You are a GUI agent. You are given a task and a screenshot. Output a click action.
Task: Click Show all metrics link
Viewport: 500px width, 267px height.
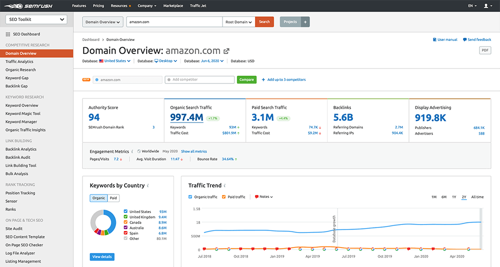point(194,151)
